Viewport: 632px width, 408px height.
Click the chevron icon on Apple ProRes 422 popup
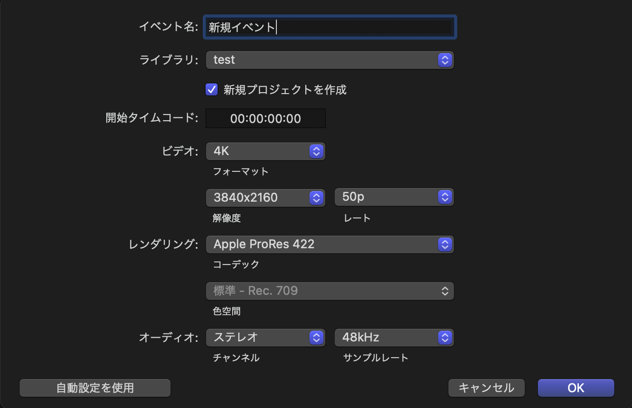pyautogui.click(x=445, y=244)
